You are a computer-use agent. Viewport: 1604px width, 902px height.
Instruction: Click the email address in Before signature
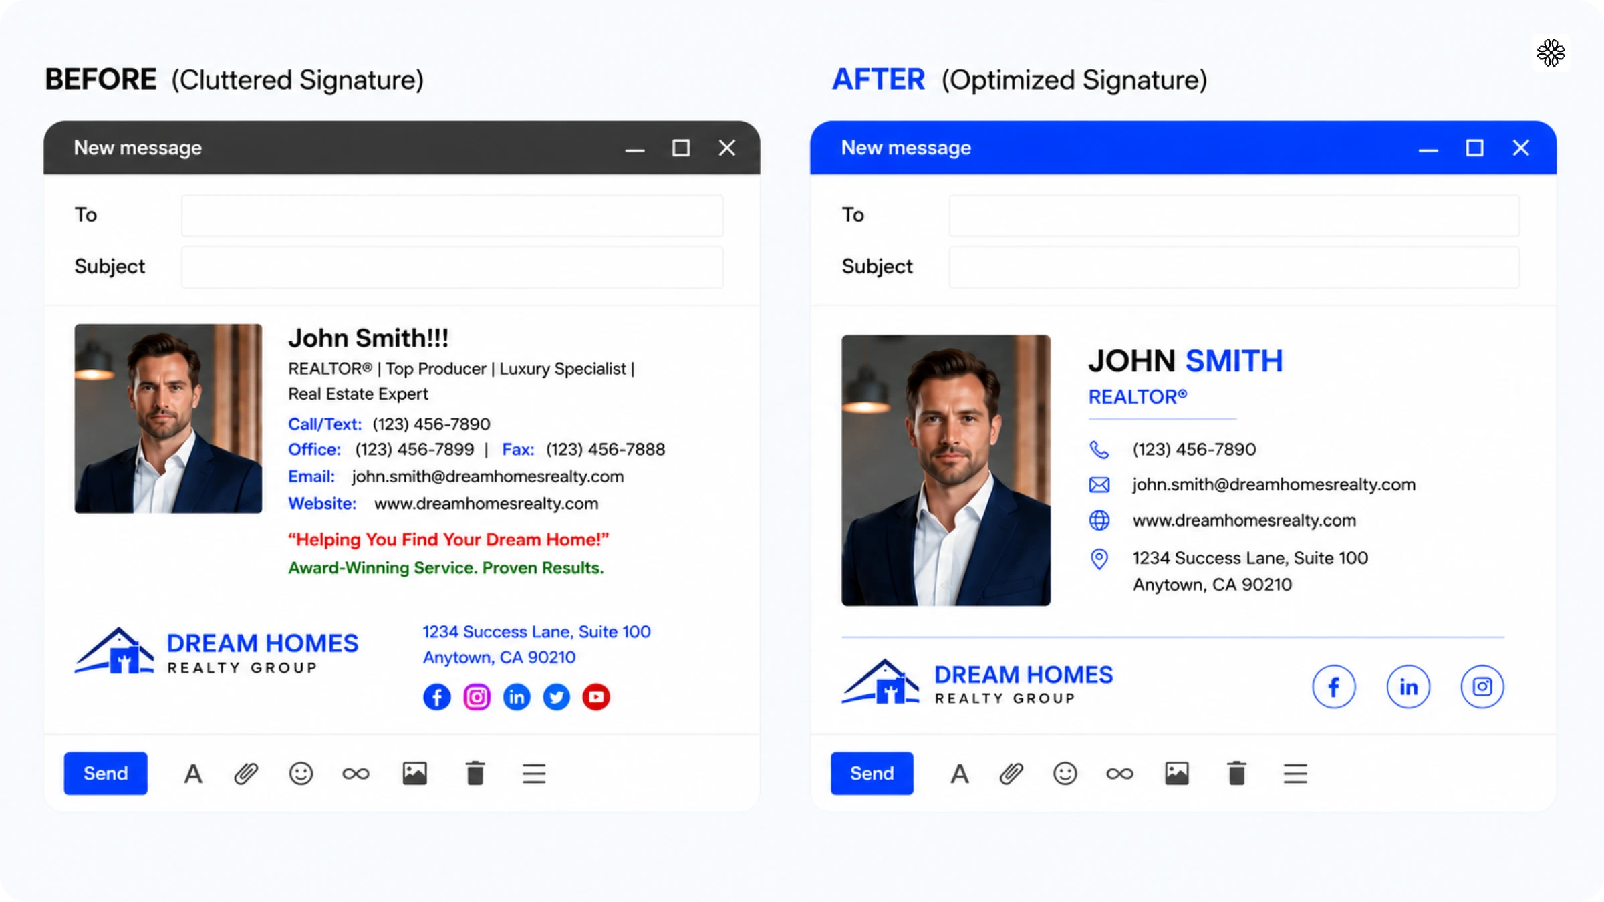coord(488,476)
